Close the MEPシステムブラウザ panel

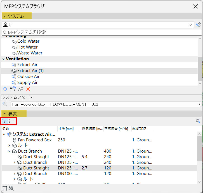pyautogui.click(x=195, y=6)
